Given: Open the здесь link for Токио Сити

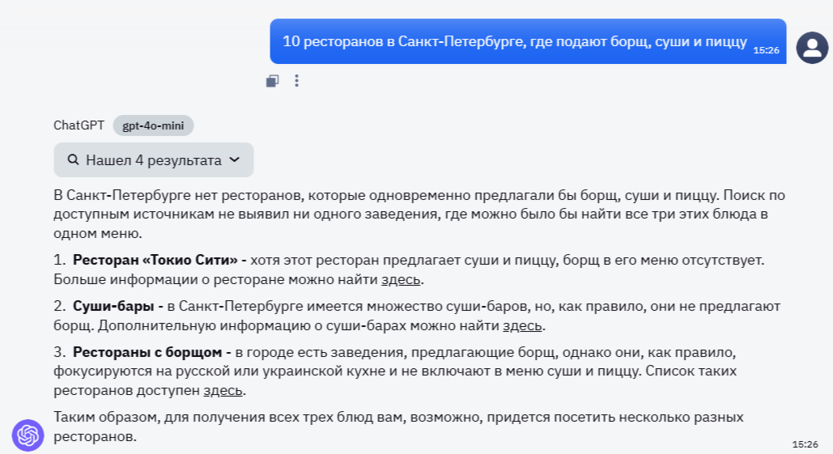Looking at the screenshot, I should point(402,280).
